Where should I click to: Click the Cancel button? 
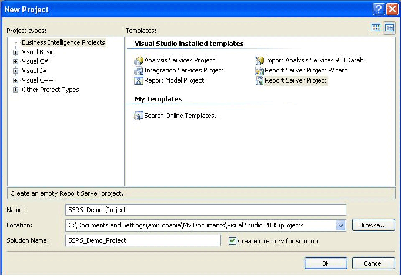pos(373,263)
